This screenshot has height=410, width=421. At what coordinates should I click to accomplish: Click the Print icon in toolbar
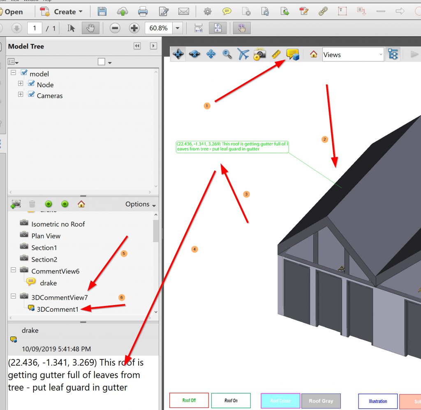click(143, 12)
